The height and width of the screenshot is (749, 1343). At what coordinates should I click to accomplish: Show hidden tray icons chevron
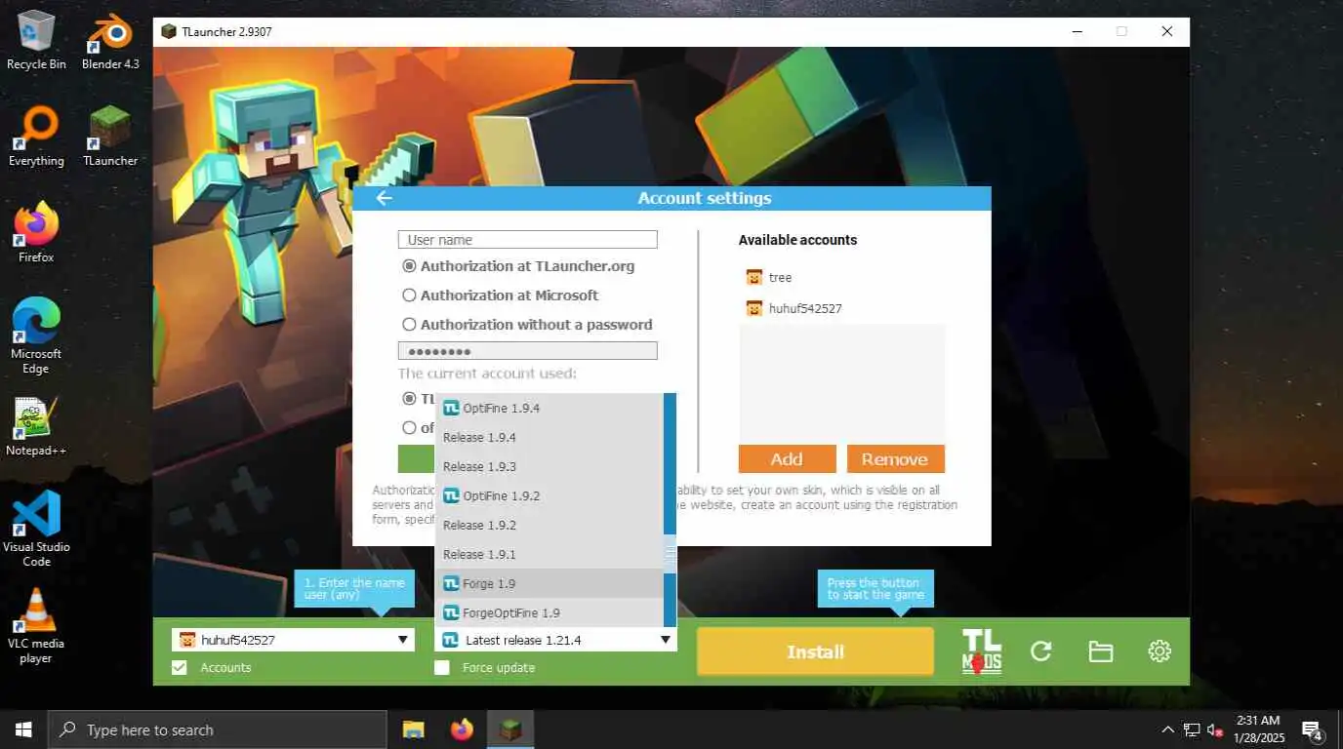click(x=1167, y=729)
